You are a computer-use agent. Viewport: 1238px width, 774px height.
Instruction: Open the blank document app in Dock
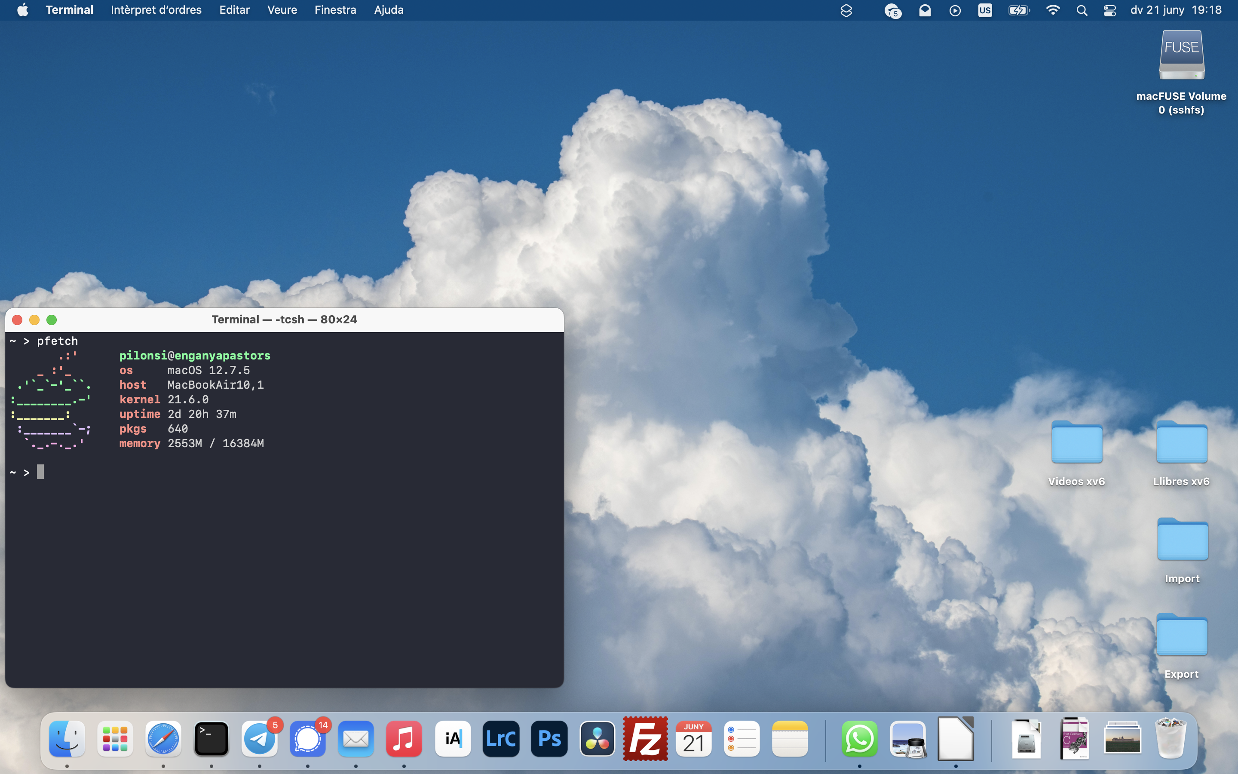(x=956, y=739)
